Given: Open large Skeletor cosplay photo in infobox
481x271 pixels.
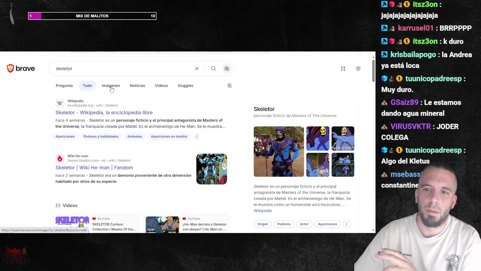Looking at the screenshot, I should [x=279, y=151].
